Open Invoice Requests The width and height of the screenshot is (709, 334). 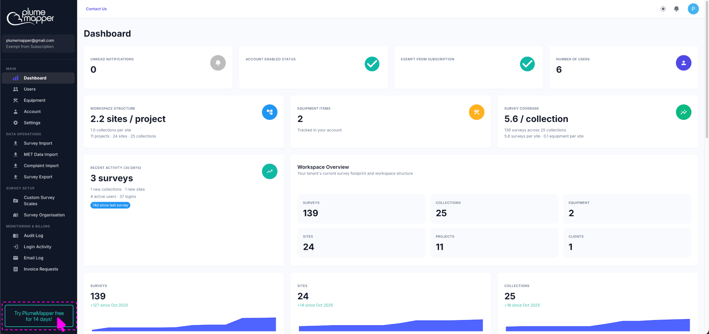pos(38,269)
